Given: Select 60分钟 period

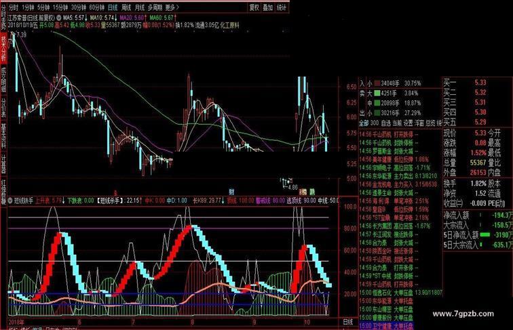Looking at the screenshot, I should pos(97,7).
